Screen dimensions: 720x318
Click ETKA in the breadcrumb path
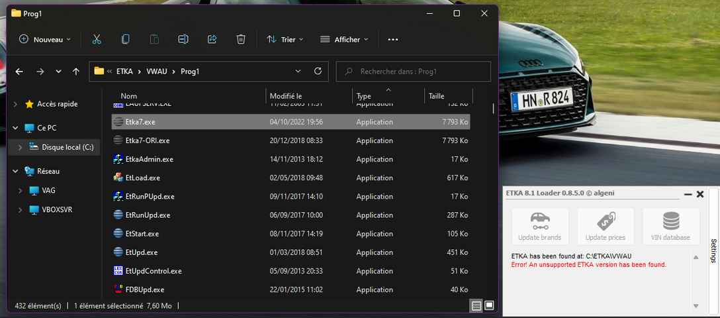pos(124,72)
